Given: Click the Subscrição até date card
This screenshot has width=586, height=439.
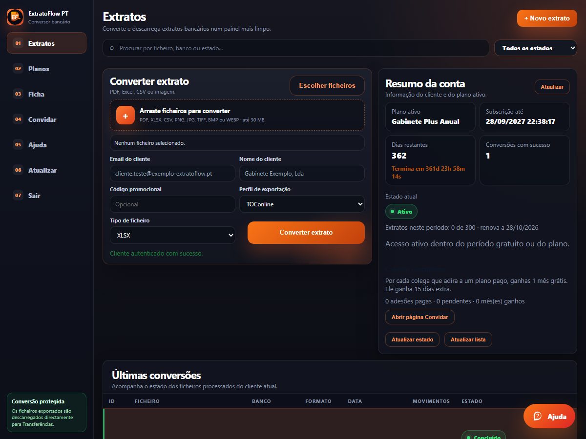Looking at the screenshot, I should (524, 117).
